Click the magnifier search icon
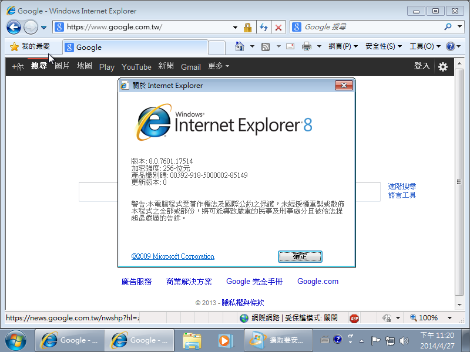Viewport: 470px width, 352px height. 448,27
